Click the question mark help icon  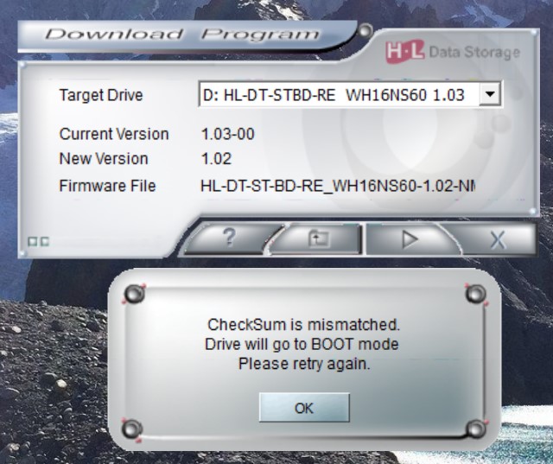[x=229, y=237]
